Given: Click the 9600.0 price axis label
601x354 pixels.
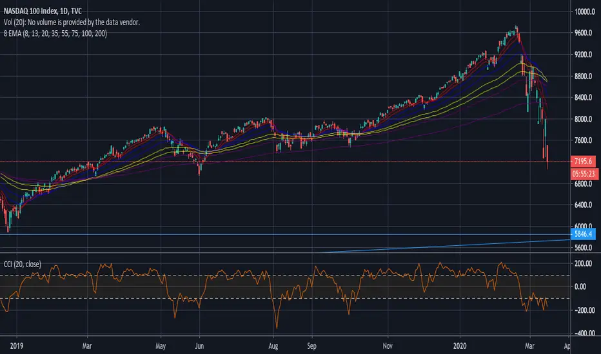Looking at the screenshot, I should [583, 33].
